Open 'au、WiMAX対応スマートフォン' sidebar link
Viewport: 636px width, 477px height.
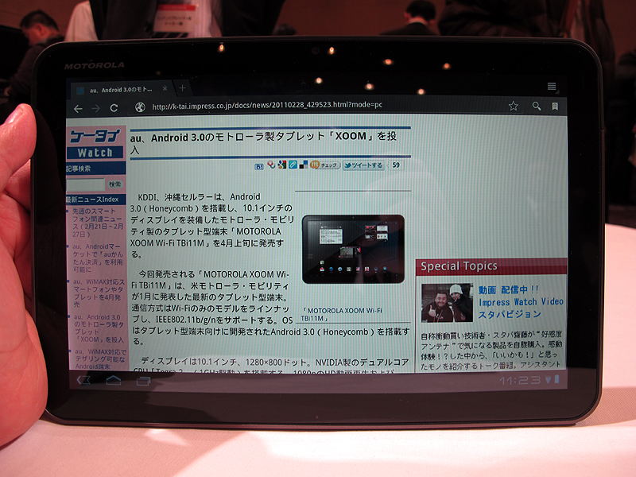99,293
